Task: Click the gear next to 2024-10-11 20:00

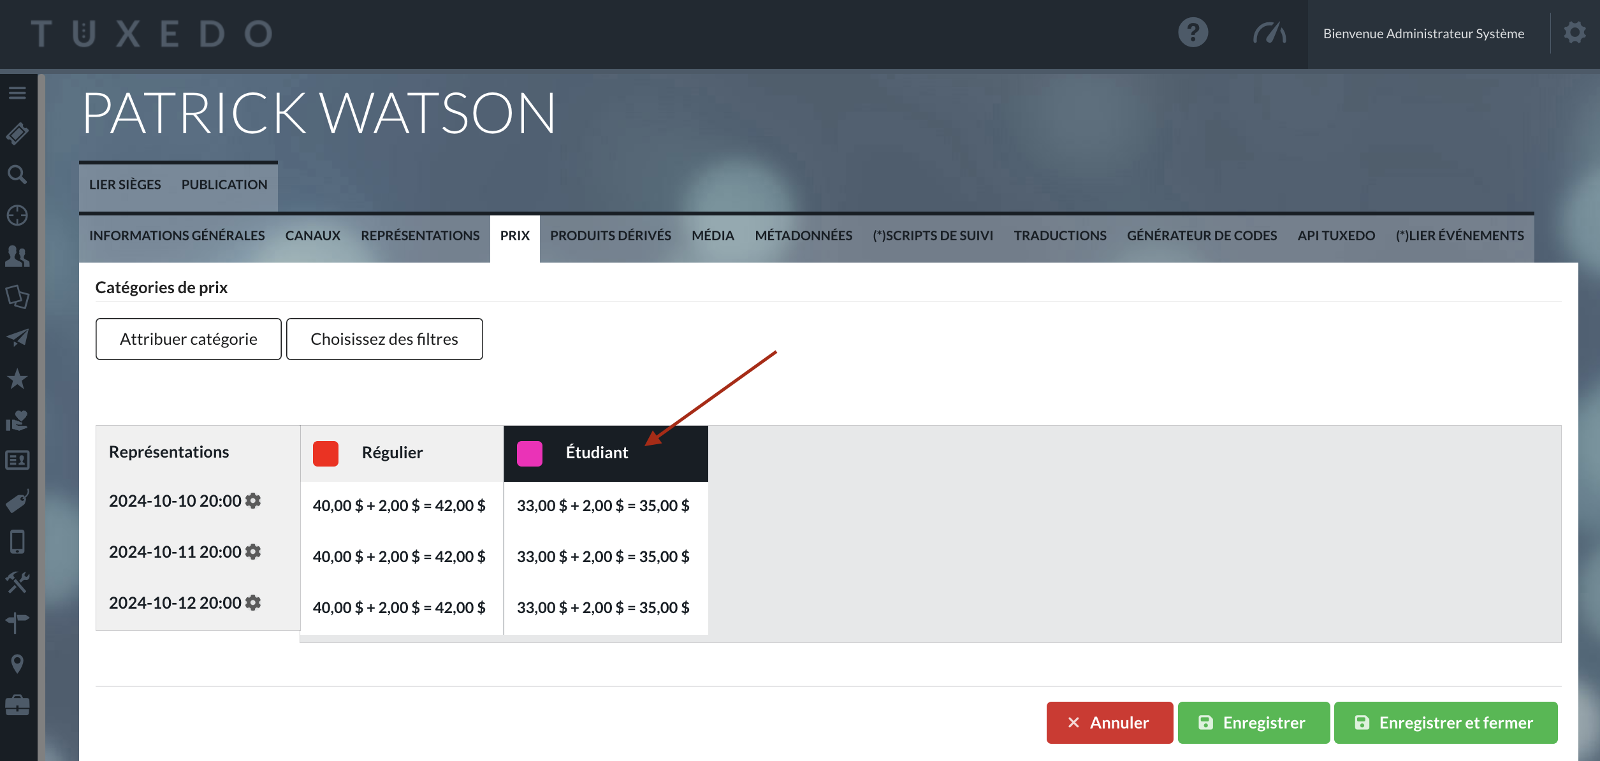Action: pyautogui.click(x=253, y=552)
